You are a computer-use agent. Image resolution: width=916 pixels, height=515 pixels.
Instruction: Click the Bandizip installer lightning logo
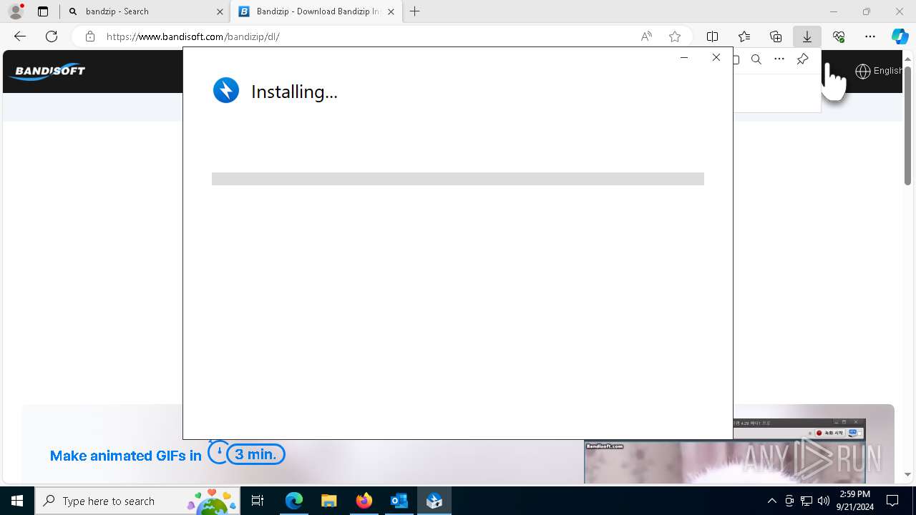tap(226, 91)
